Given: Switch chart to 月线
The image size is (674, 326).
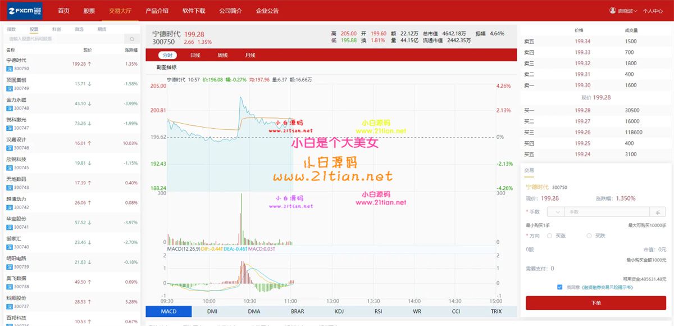Looking at the screenshot, I should pos(250,55).
